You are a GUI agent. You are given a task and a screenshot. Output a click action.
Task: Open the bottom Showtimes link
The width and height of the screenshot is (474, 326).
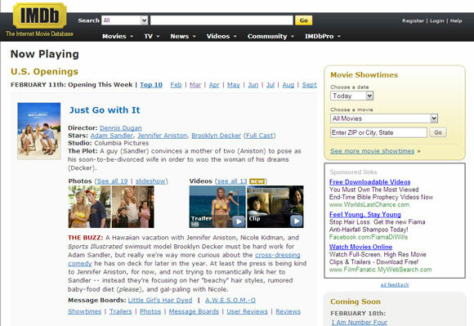coord(85,311)
